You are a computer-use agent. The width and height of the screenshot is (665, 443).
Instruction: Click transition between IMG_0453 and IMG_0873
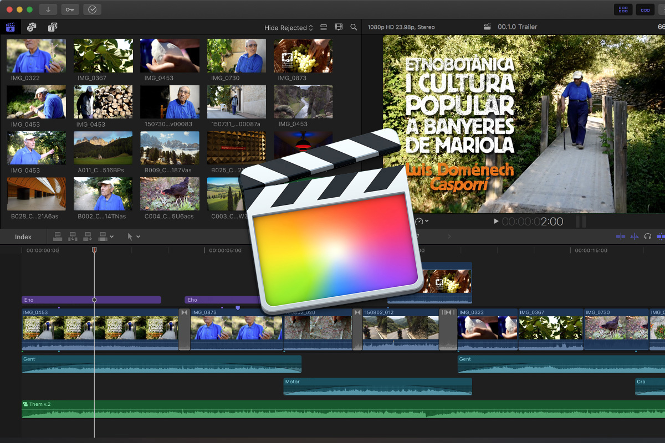coord(185,329)
